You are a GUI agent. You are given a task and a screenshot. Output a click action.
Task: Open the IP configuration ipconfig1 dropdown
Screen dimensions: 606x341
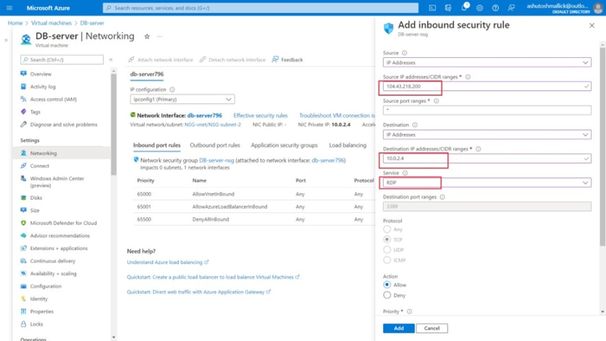coord(182,99)
